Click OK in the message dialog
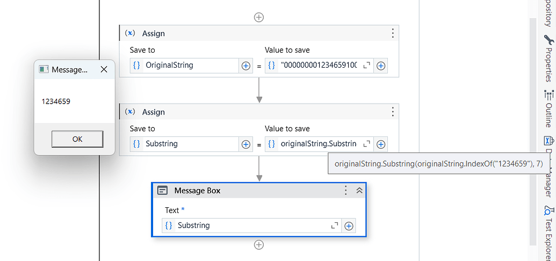Screen dimensions: 556x261 pos(77,139)
